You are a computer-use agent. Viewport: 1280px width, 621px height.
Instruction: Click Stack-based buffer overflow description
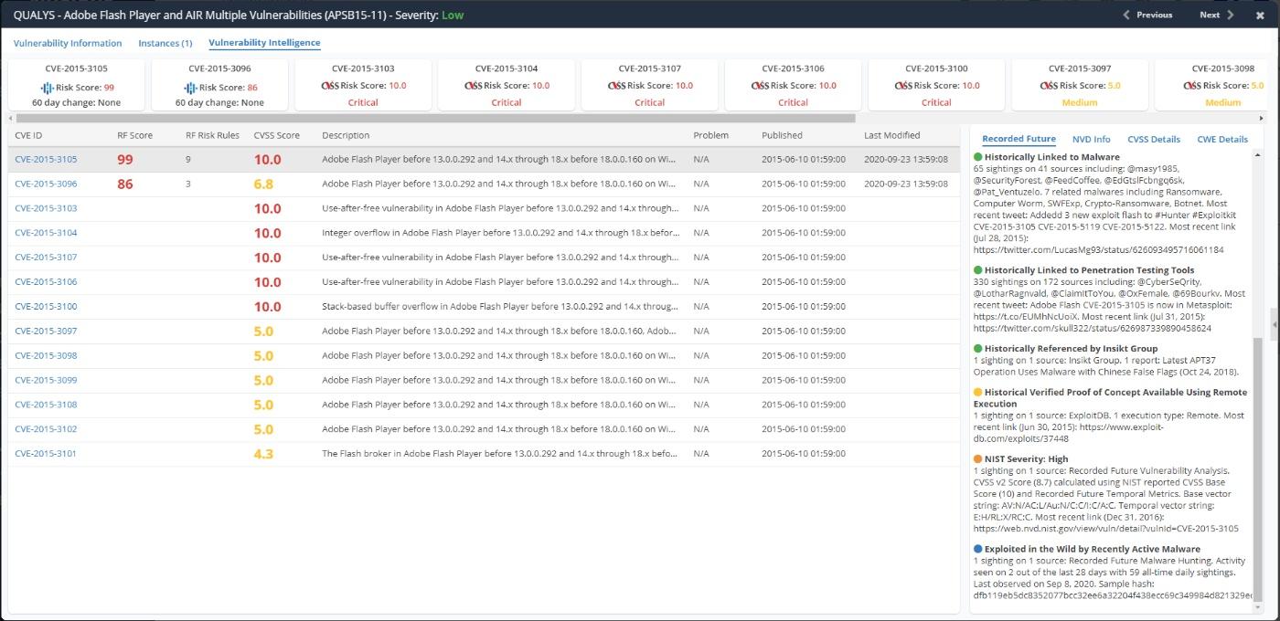pos(499,307)
